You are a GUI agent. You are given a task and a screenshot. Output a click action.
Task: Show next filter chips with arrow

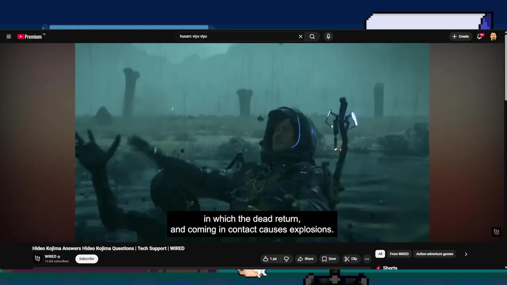(466, 254)
